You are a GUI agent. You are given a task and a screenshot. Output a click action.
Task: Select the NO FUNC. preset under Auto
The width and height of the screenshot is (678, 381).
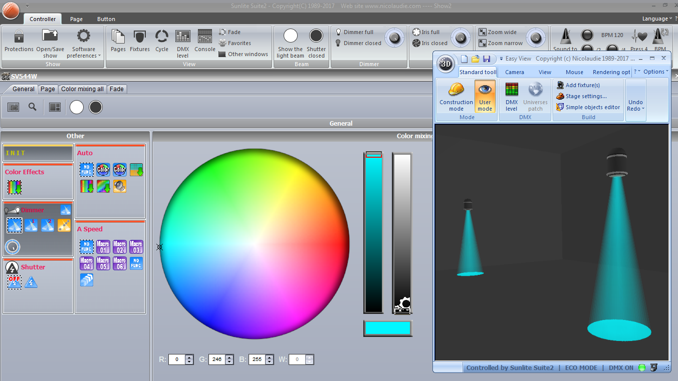pos(86,170)
